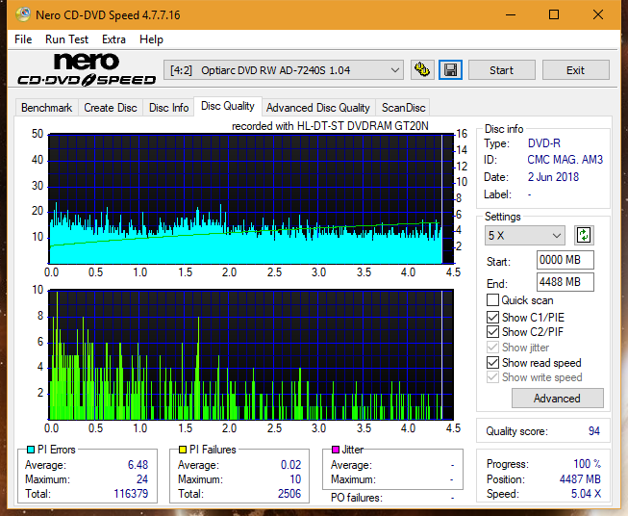Switch to the Benchmark tab
The width and height of the screenshot is (628, 516).
(x=47, y=108)
